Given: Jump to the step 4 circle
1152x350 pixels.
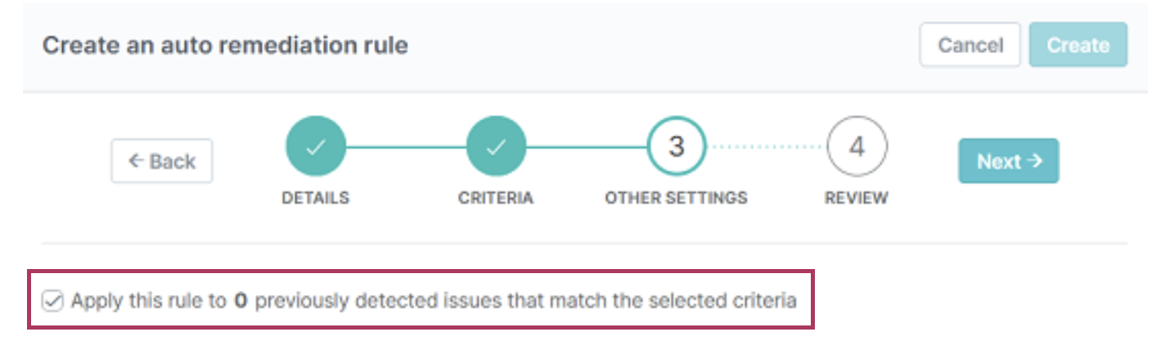Looking at the screenshot, I should pos(857,147).
